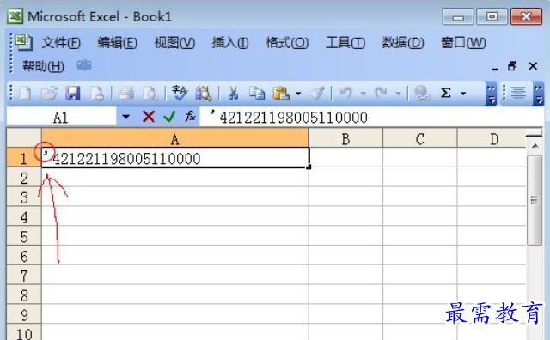Click the Excel workbook icon beside File menu
550x340 pixels.
[x=23, y=42]
